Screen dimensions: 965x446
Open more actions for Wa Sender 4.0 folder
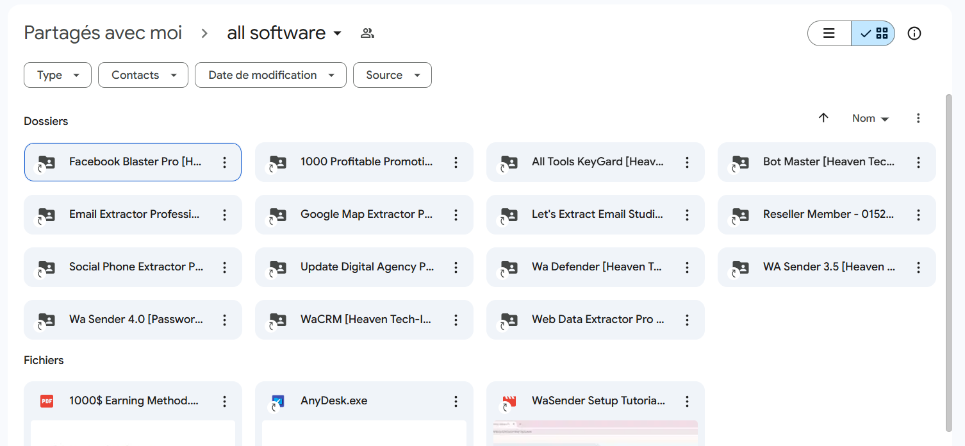[x=225, y=320]
